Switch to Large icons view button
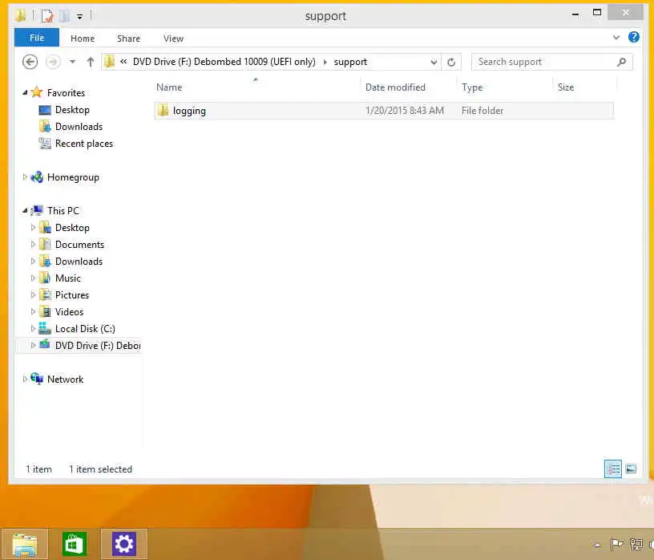The height and width of the screenshot is (560, 654). coord(631,469)
